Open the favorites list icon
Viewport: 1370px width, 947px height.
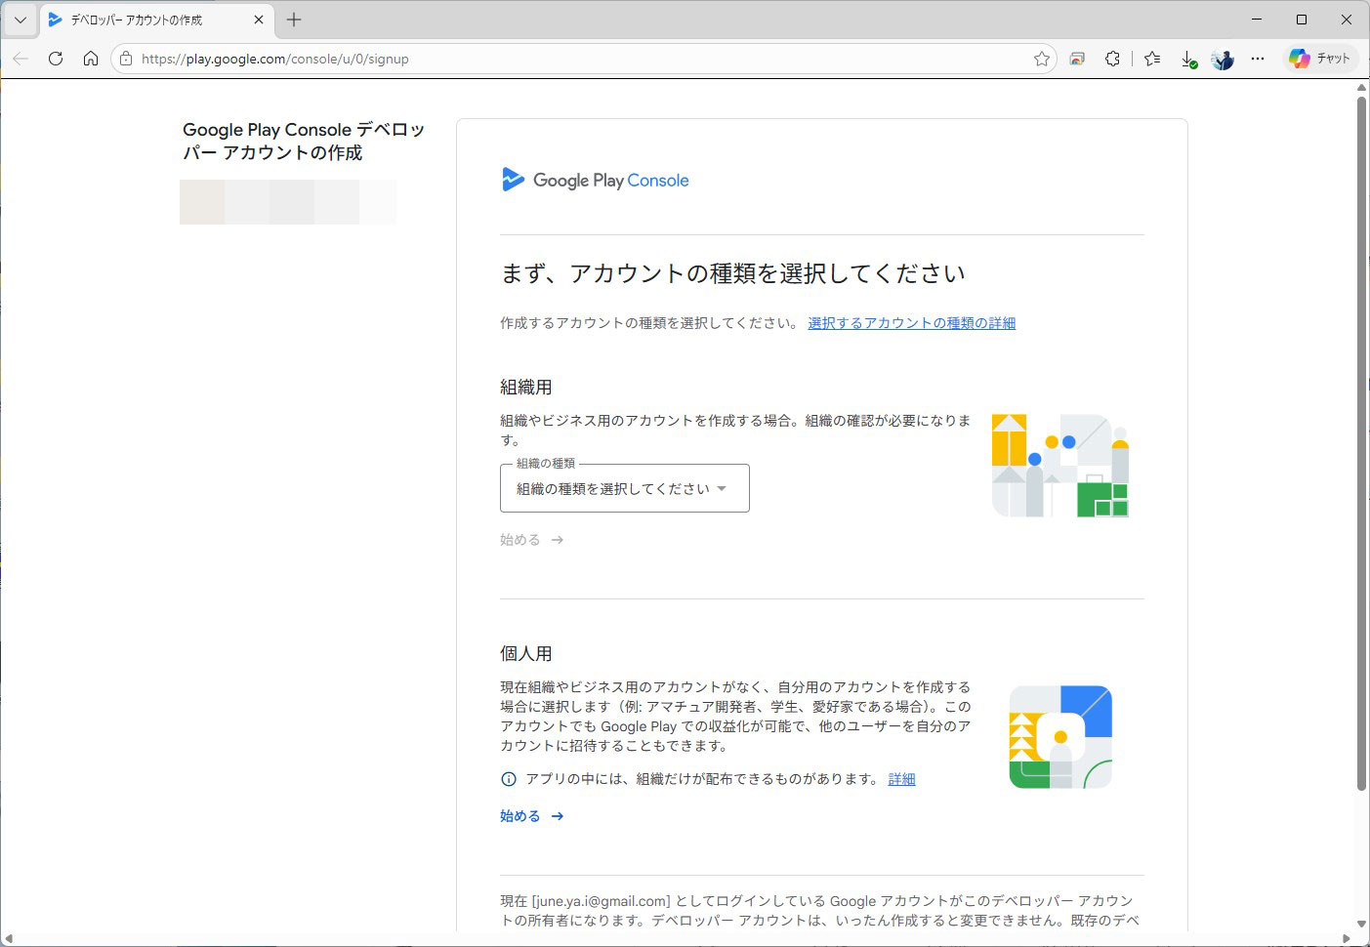[1152, 59]
